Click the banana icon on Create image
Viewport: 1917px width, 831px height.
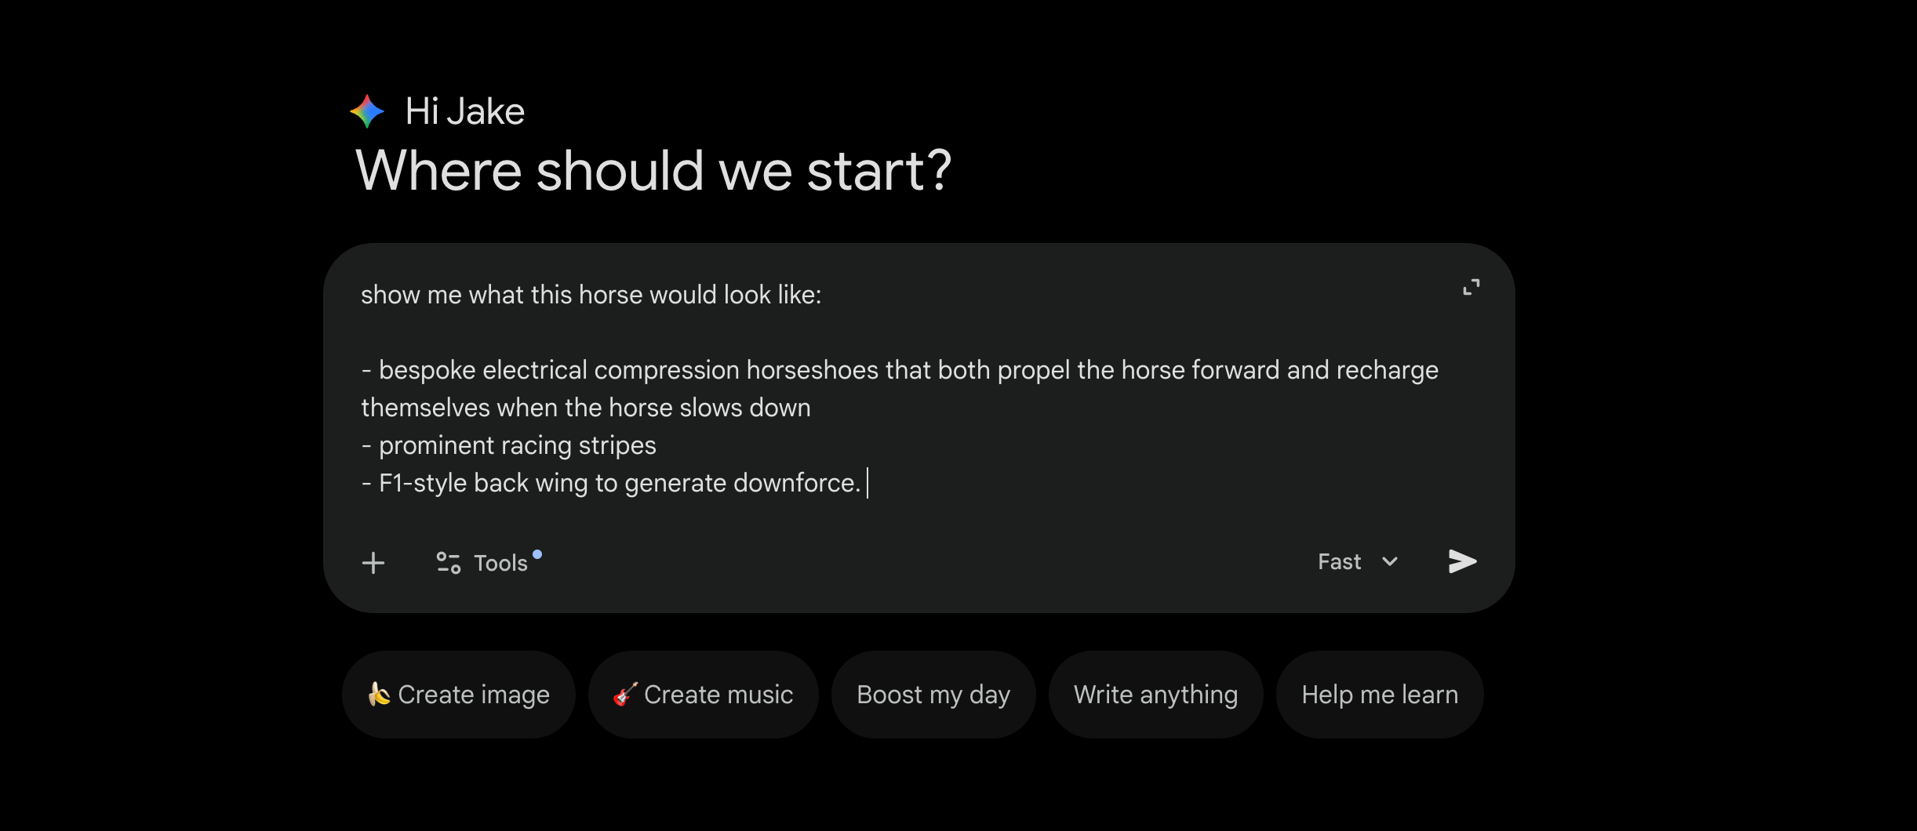tap(379, 694)
